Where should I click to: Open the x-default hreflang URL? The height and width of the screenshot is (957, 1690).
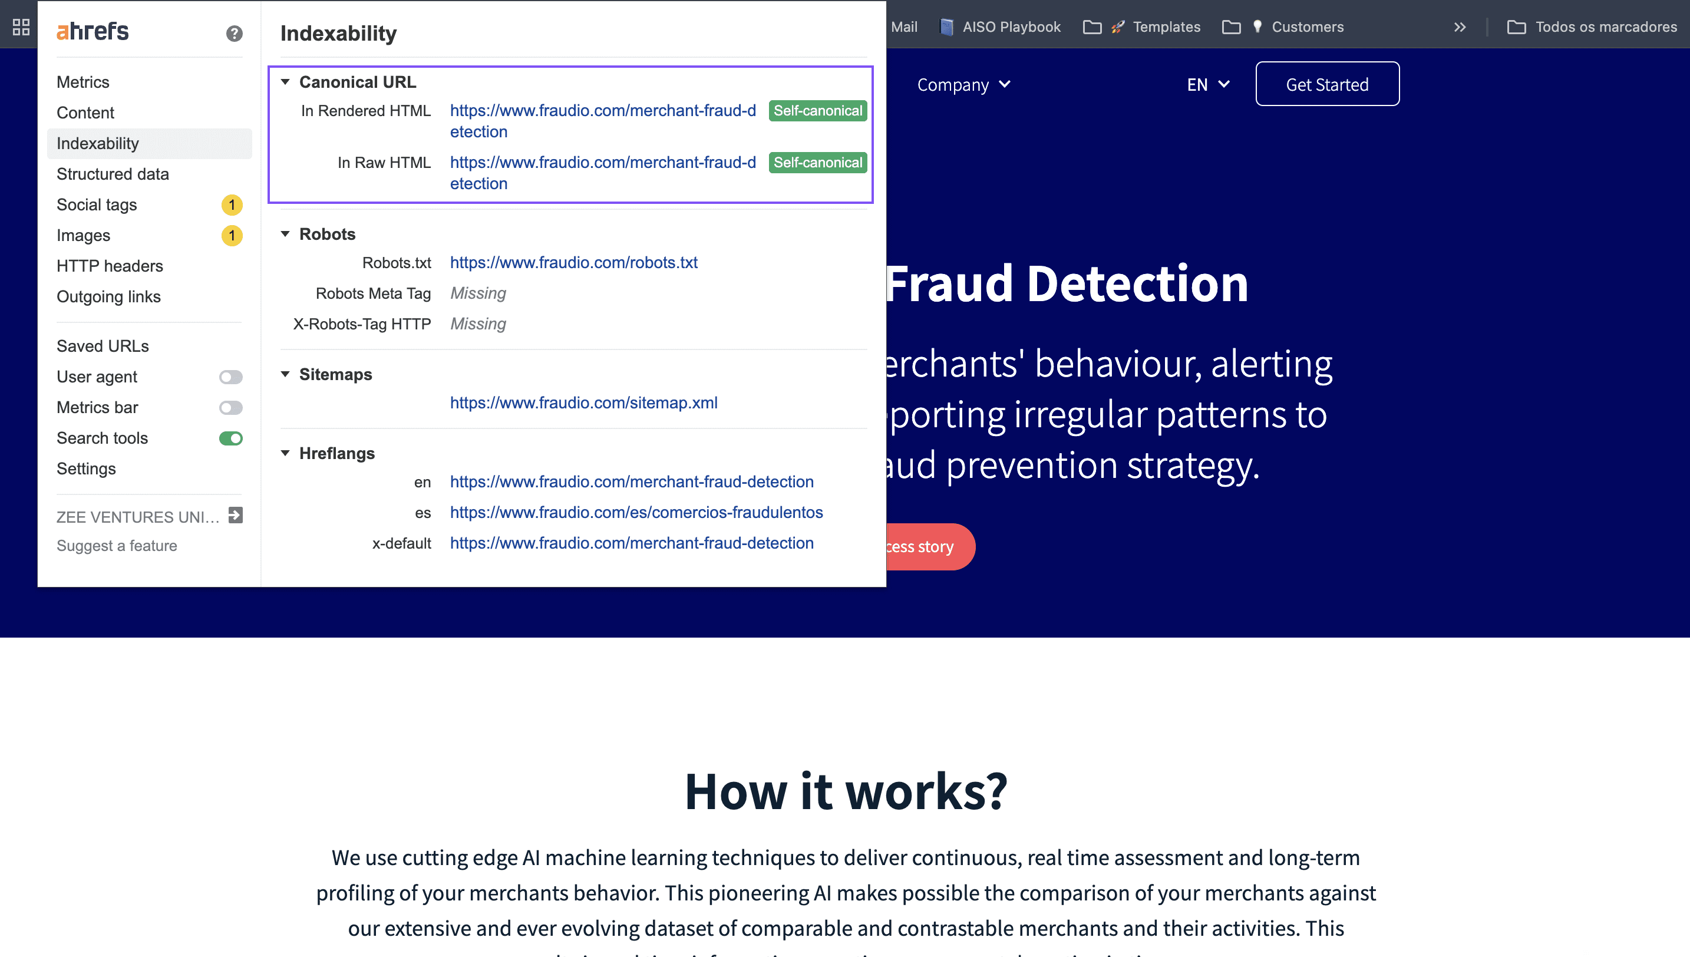pos(632,543)
